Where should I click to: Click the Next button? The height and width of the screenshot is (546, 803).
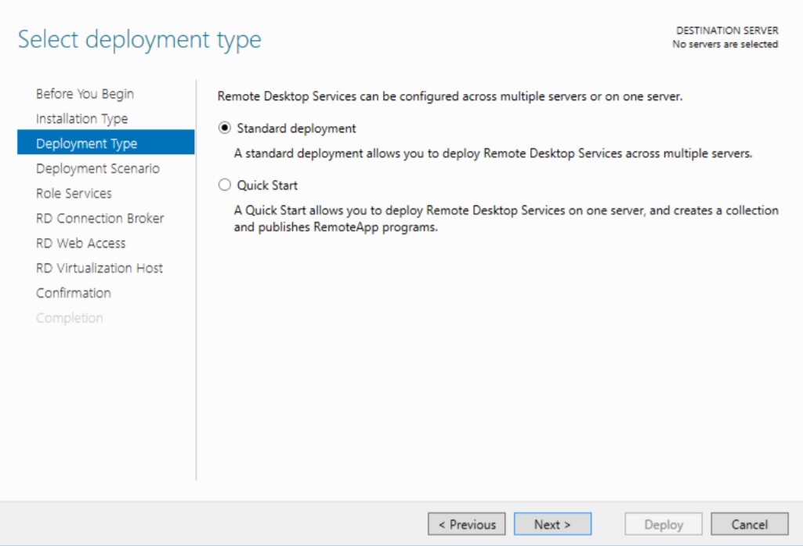click(552, 525)
